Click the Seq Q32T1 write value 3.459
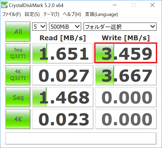This screenshot has width=162, height=148. (126, 53)
